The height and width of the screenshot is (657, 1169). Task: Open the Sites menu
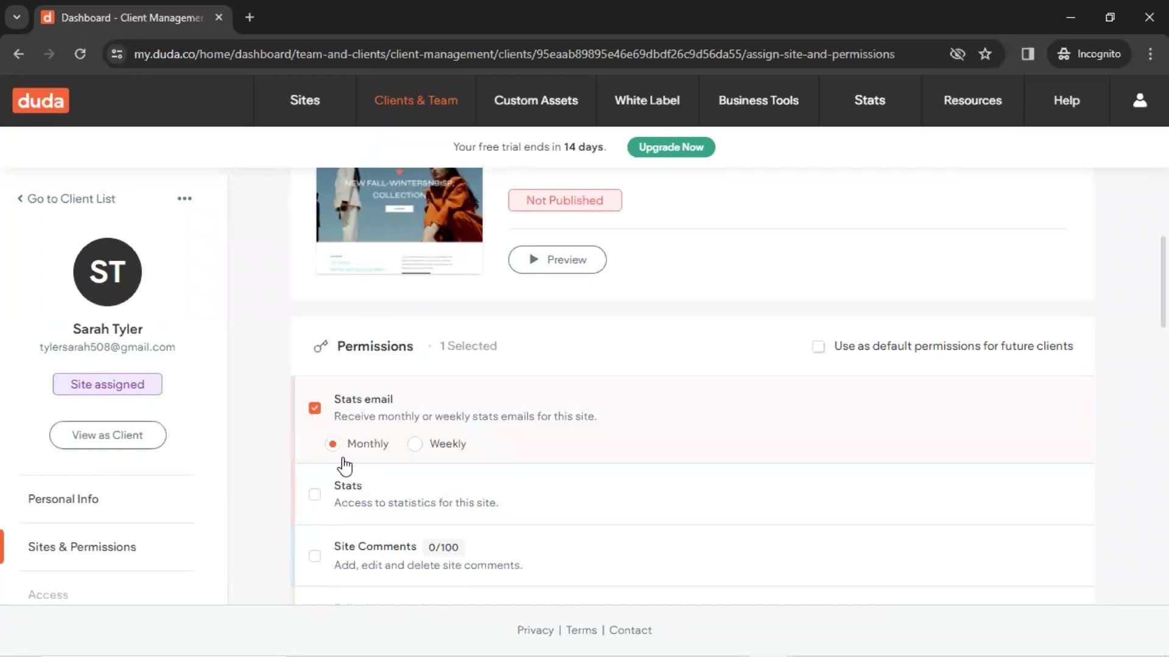[x=304, y=100]
